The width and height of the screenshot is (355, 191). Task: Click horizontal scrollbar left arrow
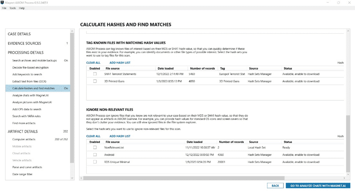81,178
